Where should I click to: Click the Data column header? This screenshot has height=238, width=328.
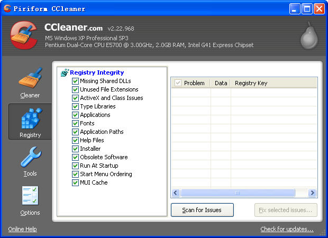pos(221,83)
